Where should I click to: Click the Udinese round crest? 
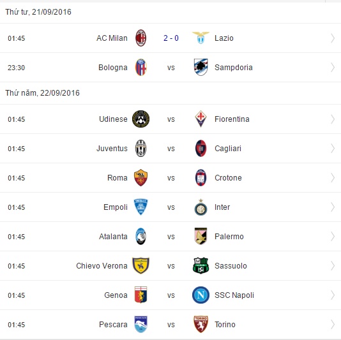(140, 119)
